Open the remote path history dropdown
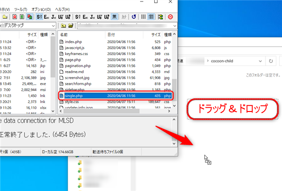Screen dimensions: 282x191 tap(174, 25)
